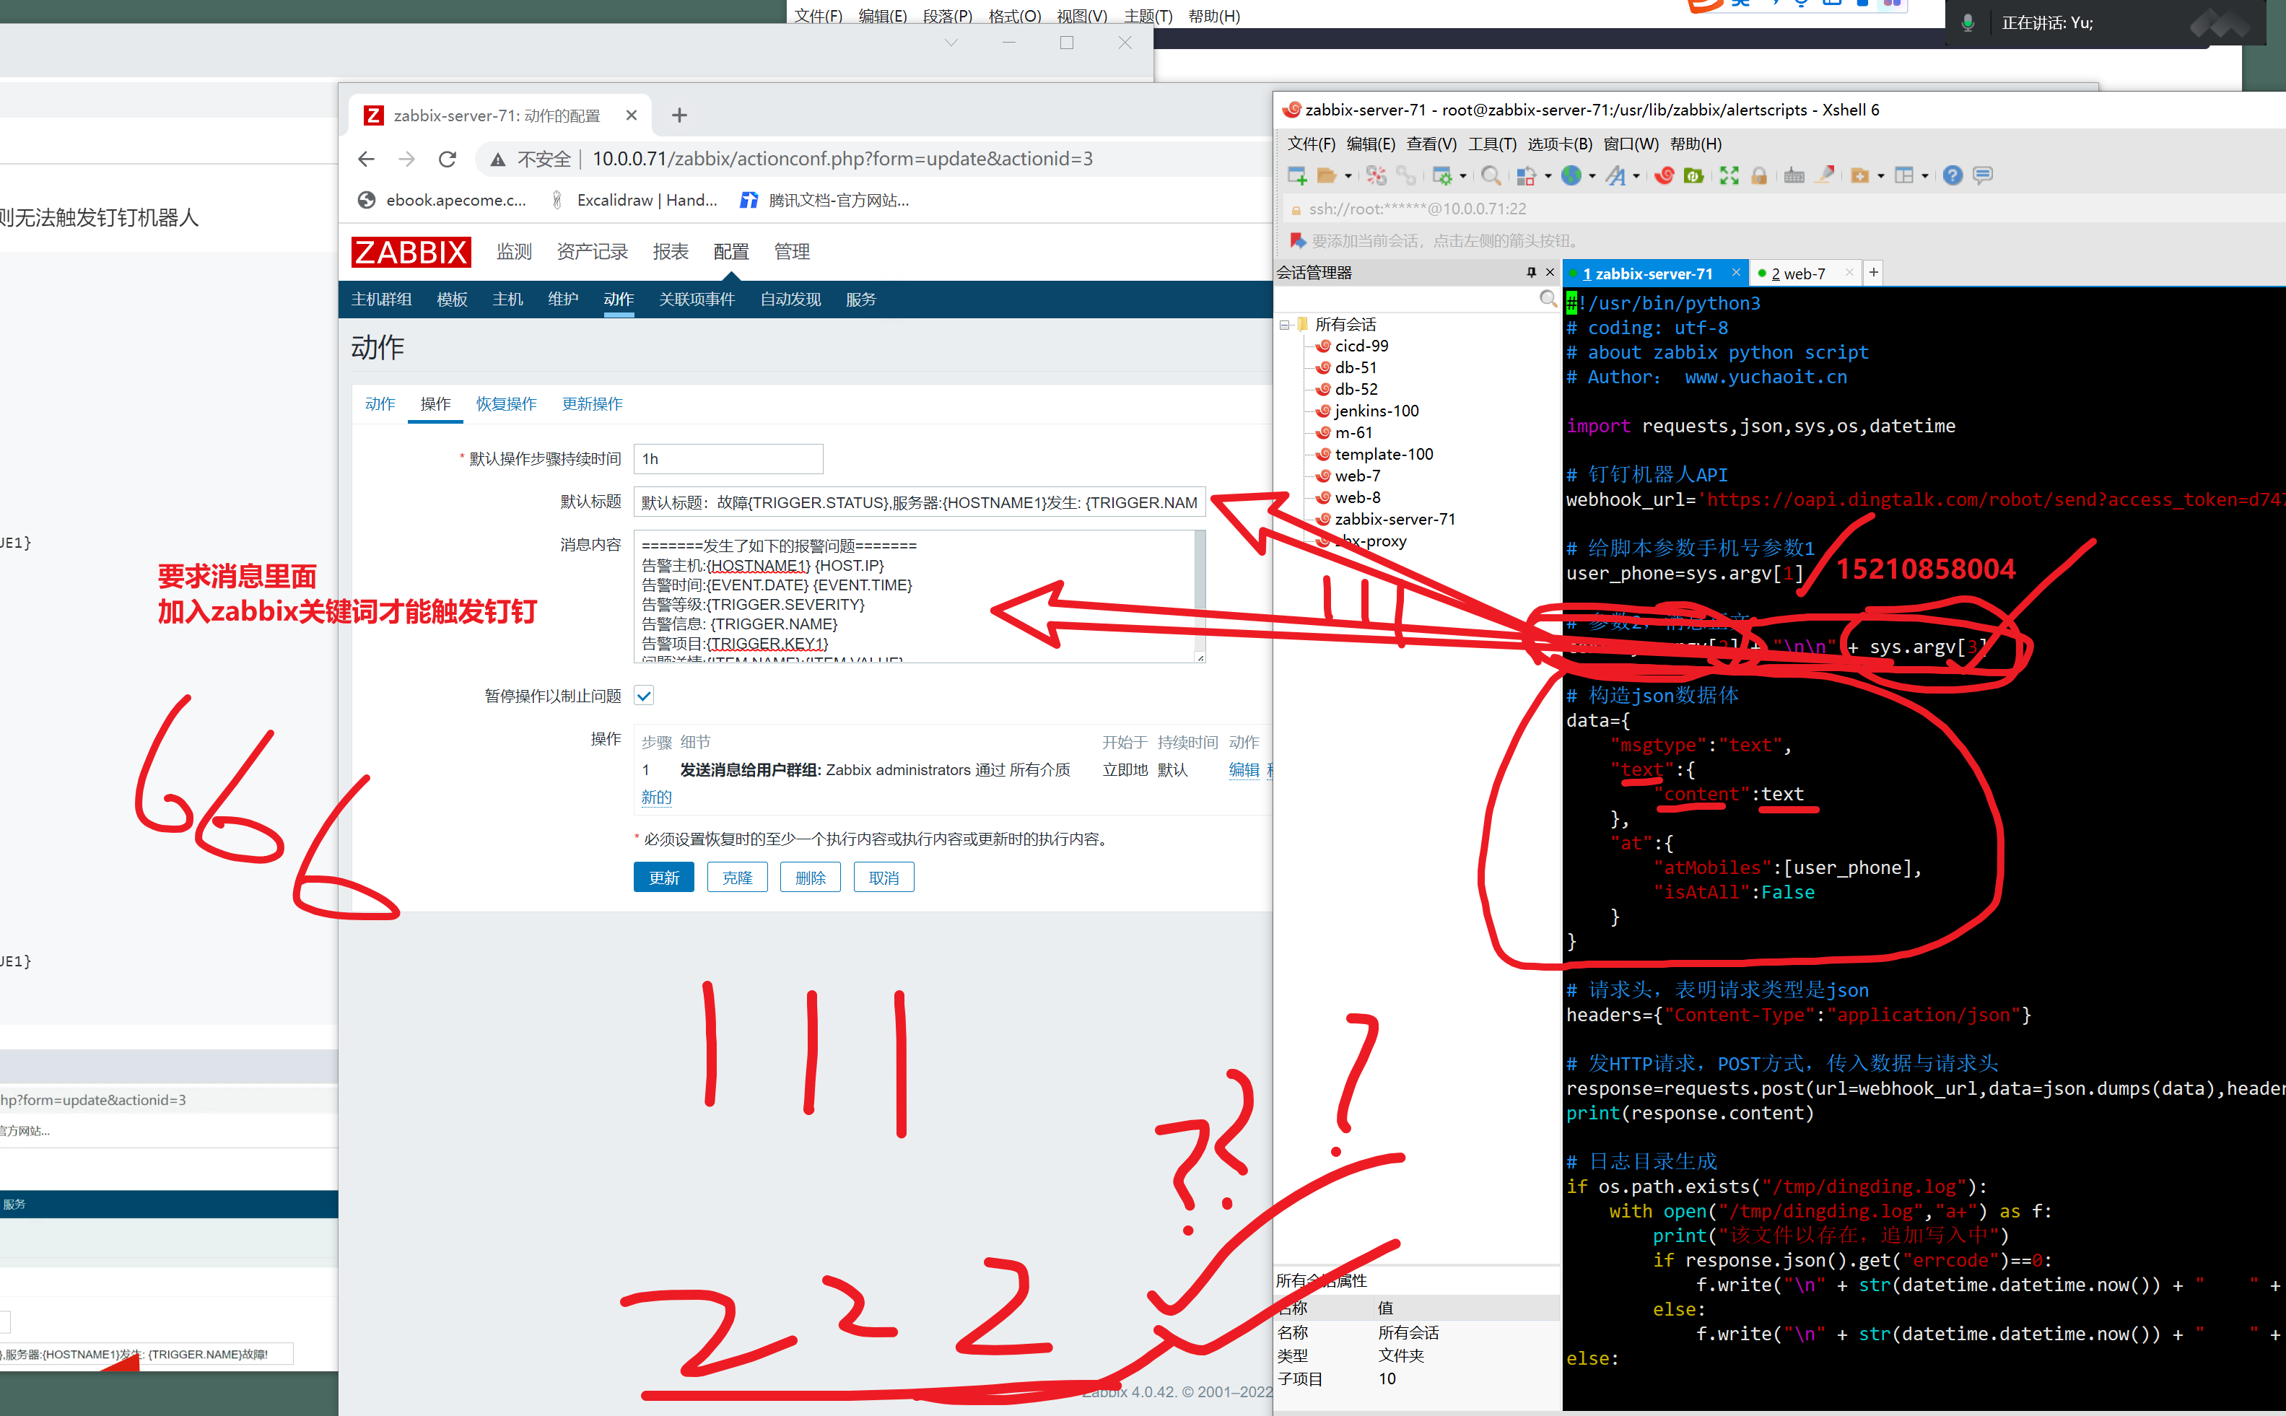Click the 克隆 button

[x=737, y=878]
